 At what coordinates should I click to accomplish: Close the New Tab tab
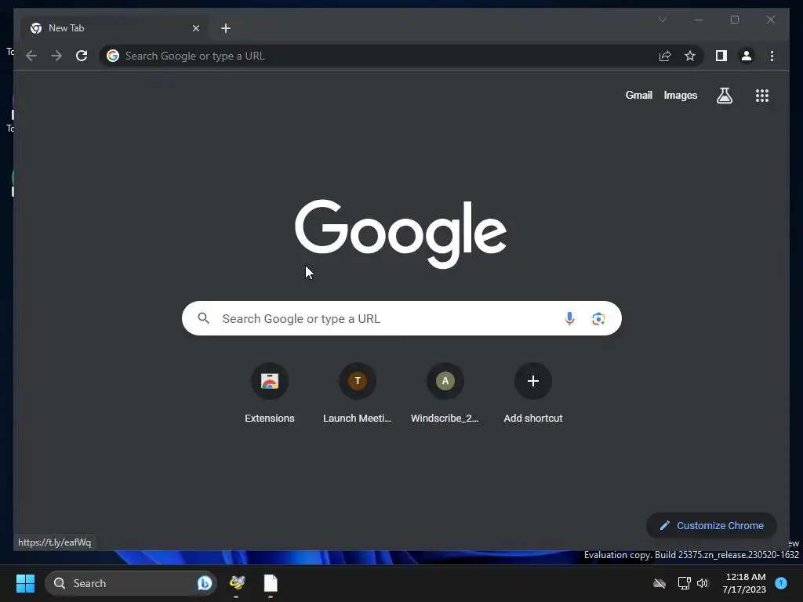195,28
